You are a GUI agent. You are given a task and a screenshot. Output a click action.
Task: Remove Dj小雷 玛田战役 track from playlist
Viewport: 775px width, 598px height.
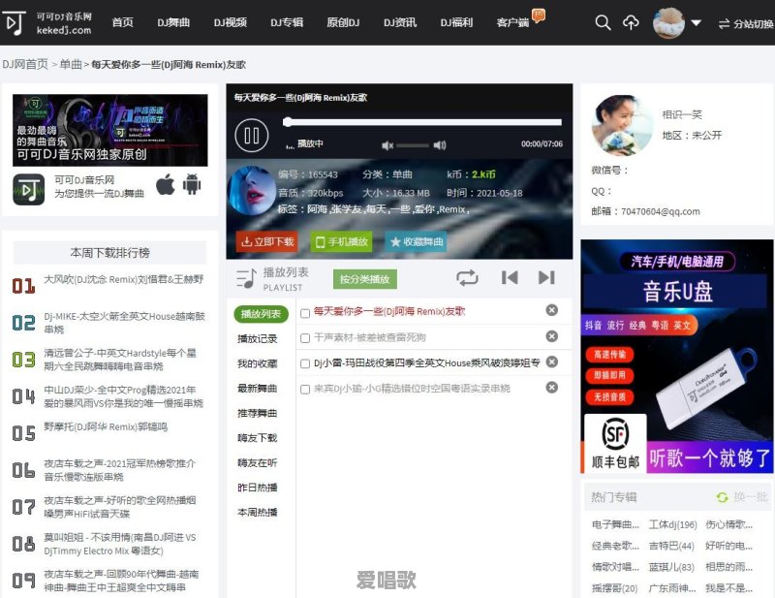tap(551, 362)
